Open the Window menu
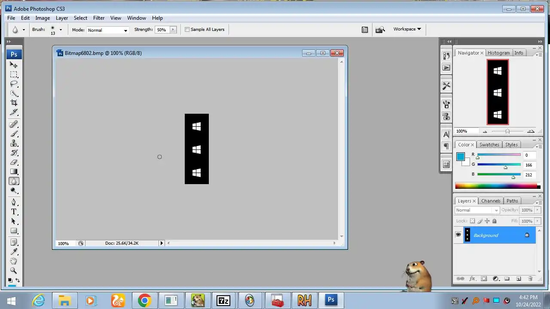Viewport: 550px width, 309px height. click(x=137, y=18)
